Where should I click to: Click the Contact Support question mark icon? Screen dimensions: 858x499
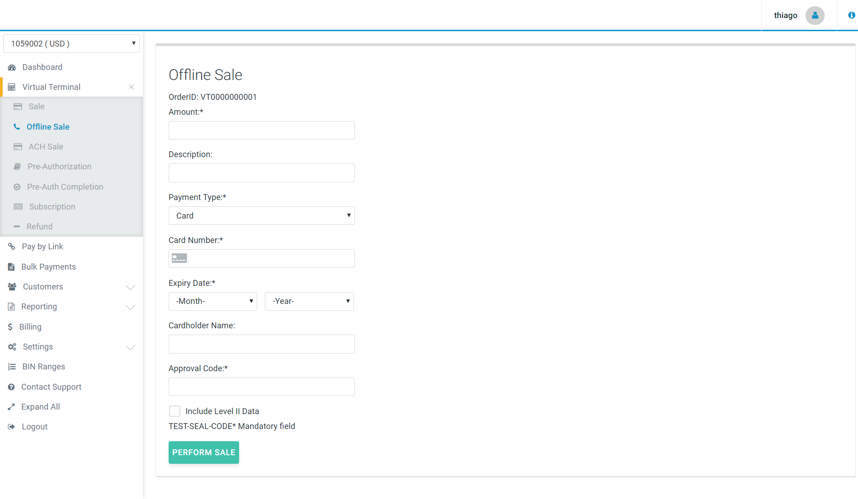(11, 387)
